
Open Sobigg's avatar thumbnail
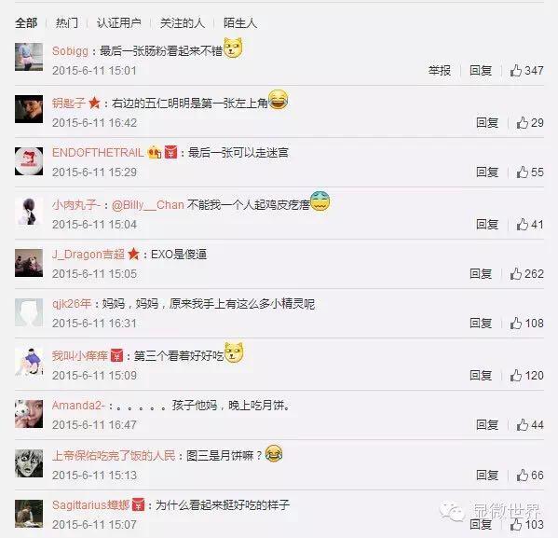(29, 57)
